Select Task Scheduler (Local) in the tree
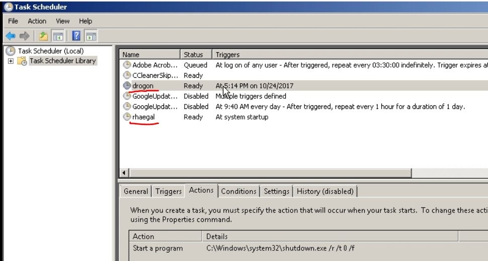This screenshot has width=488, height=261. pyautogui.click(x=51, y=51)
